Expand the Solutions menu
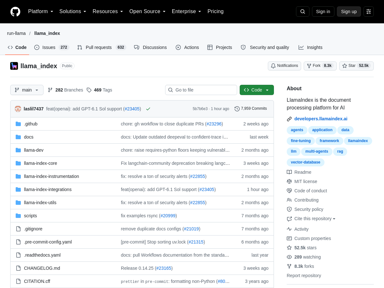This screenshot has width=384, height=288. point(73,12)
